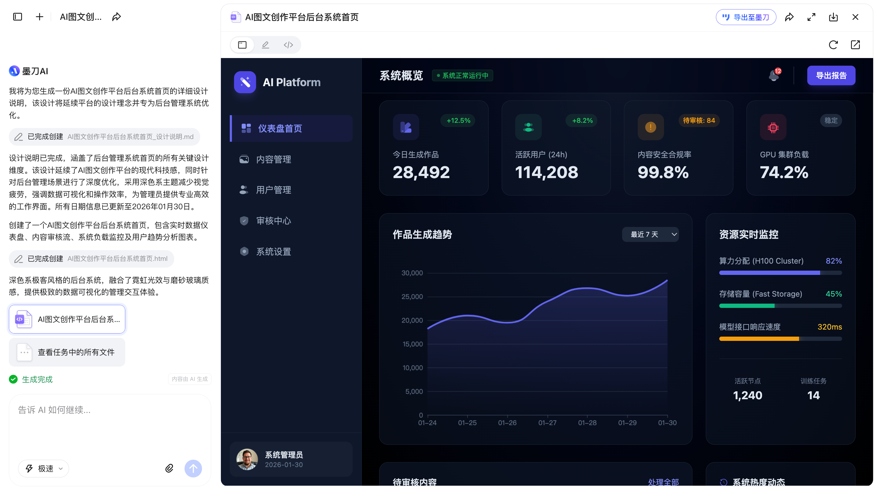Refresh the preview with reload icon
The height and width of the screenshot is (493, 880).
point(833,45)
